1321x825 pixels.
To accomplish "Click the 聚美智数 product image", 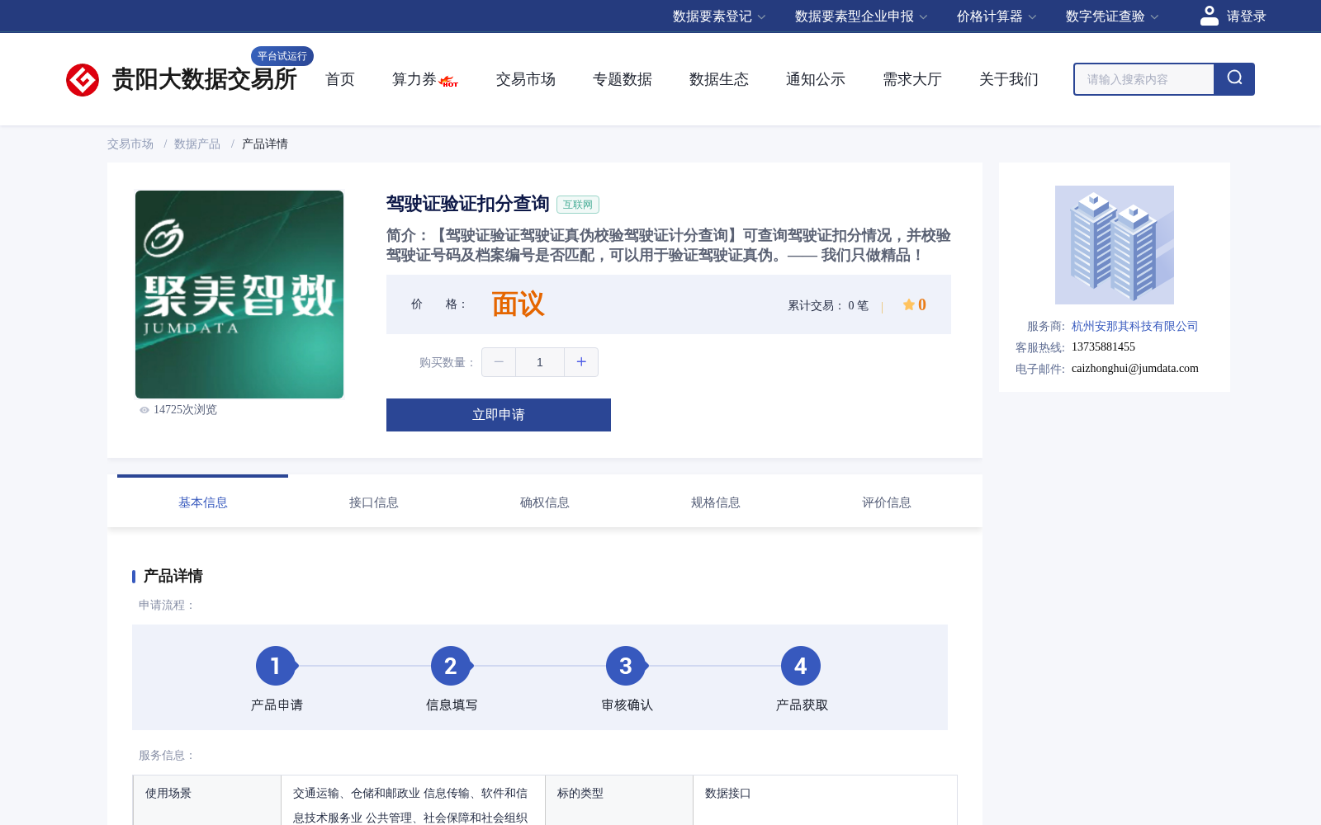I will (239, 295).
